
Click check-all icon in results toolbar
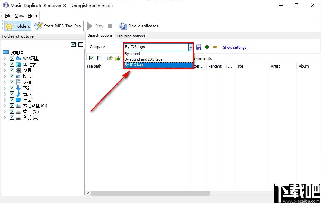tap(92, 58)
